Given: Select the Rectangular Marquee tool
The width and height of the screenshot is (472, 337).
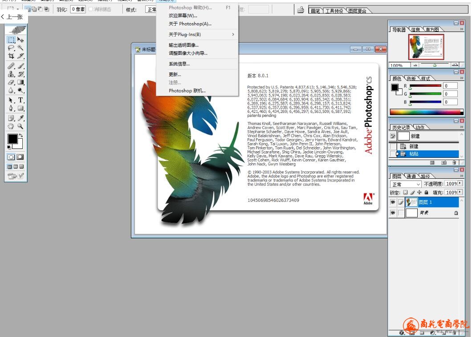Looking at the screenshot, I should click(11, 40).
